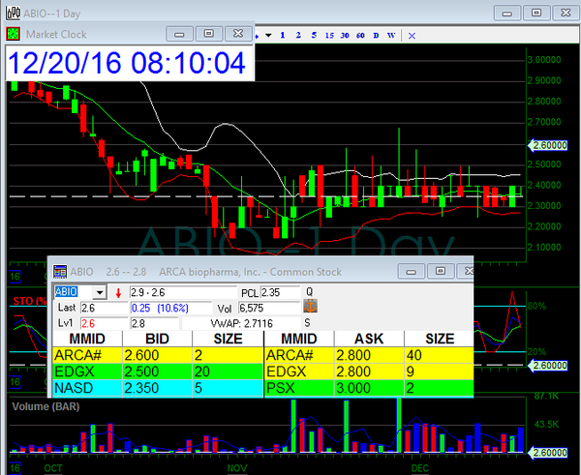The image size is (581, 475).
Task: Maximize the Market Clock window
Action: (x=206, y=33)
